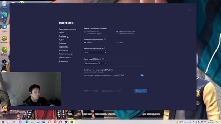The image size is (221, 124).
Task: Open the Telegram desktop shortcut
Action: [4, 28]
